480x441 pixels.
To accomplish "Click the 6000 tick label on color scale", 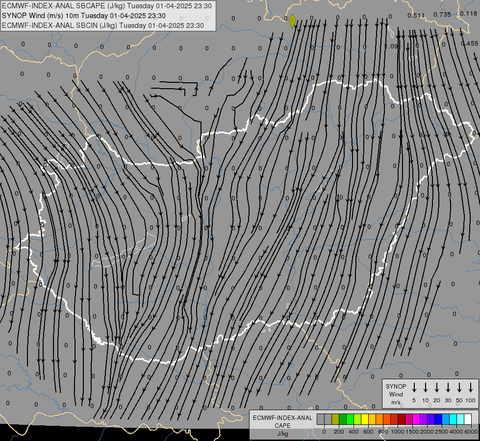I will point(471,432).
